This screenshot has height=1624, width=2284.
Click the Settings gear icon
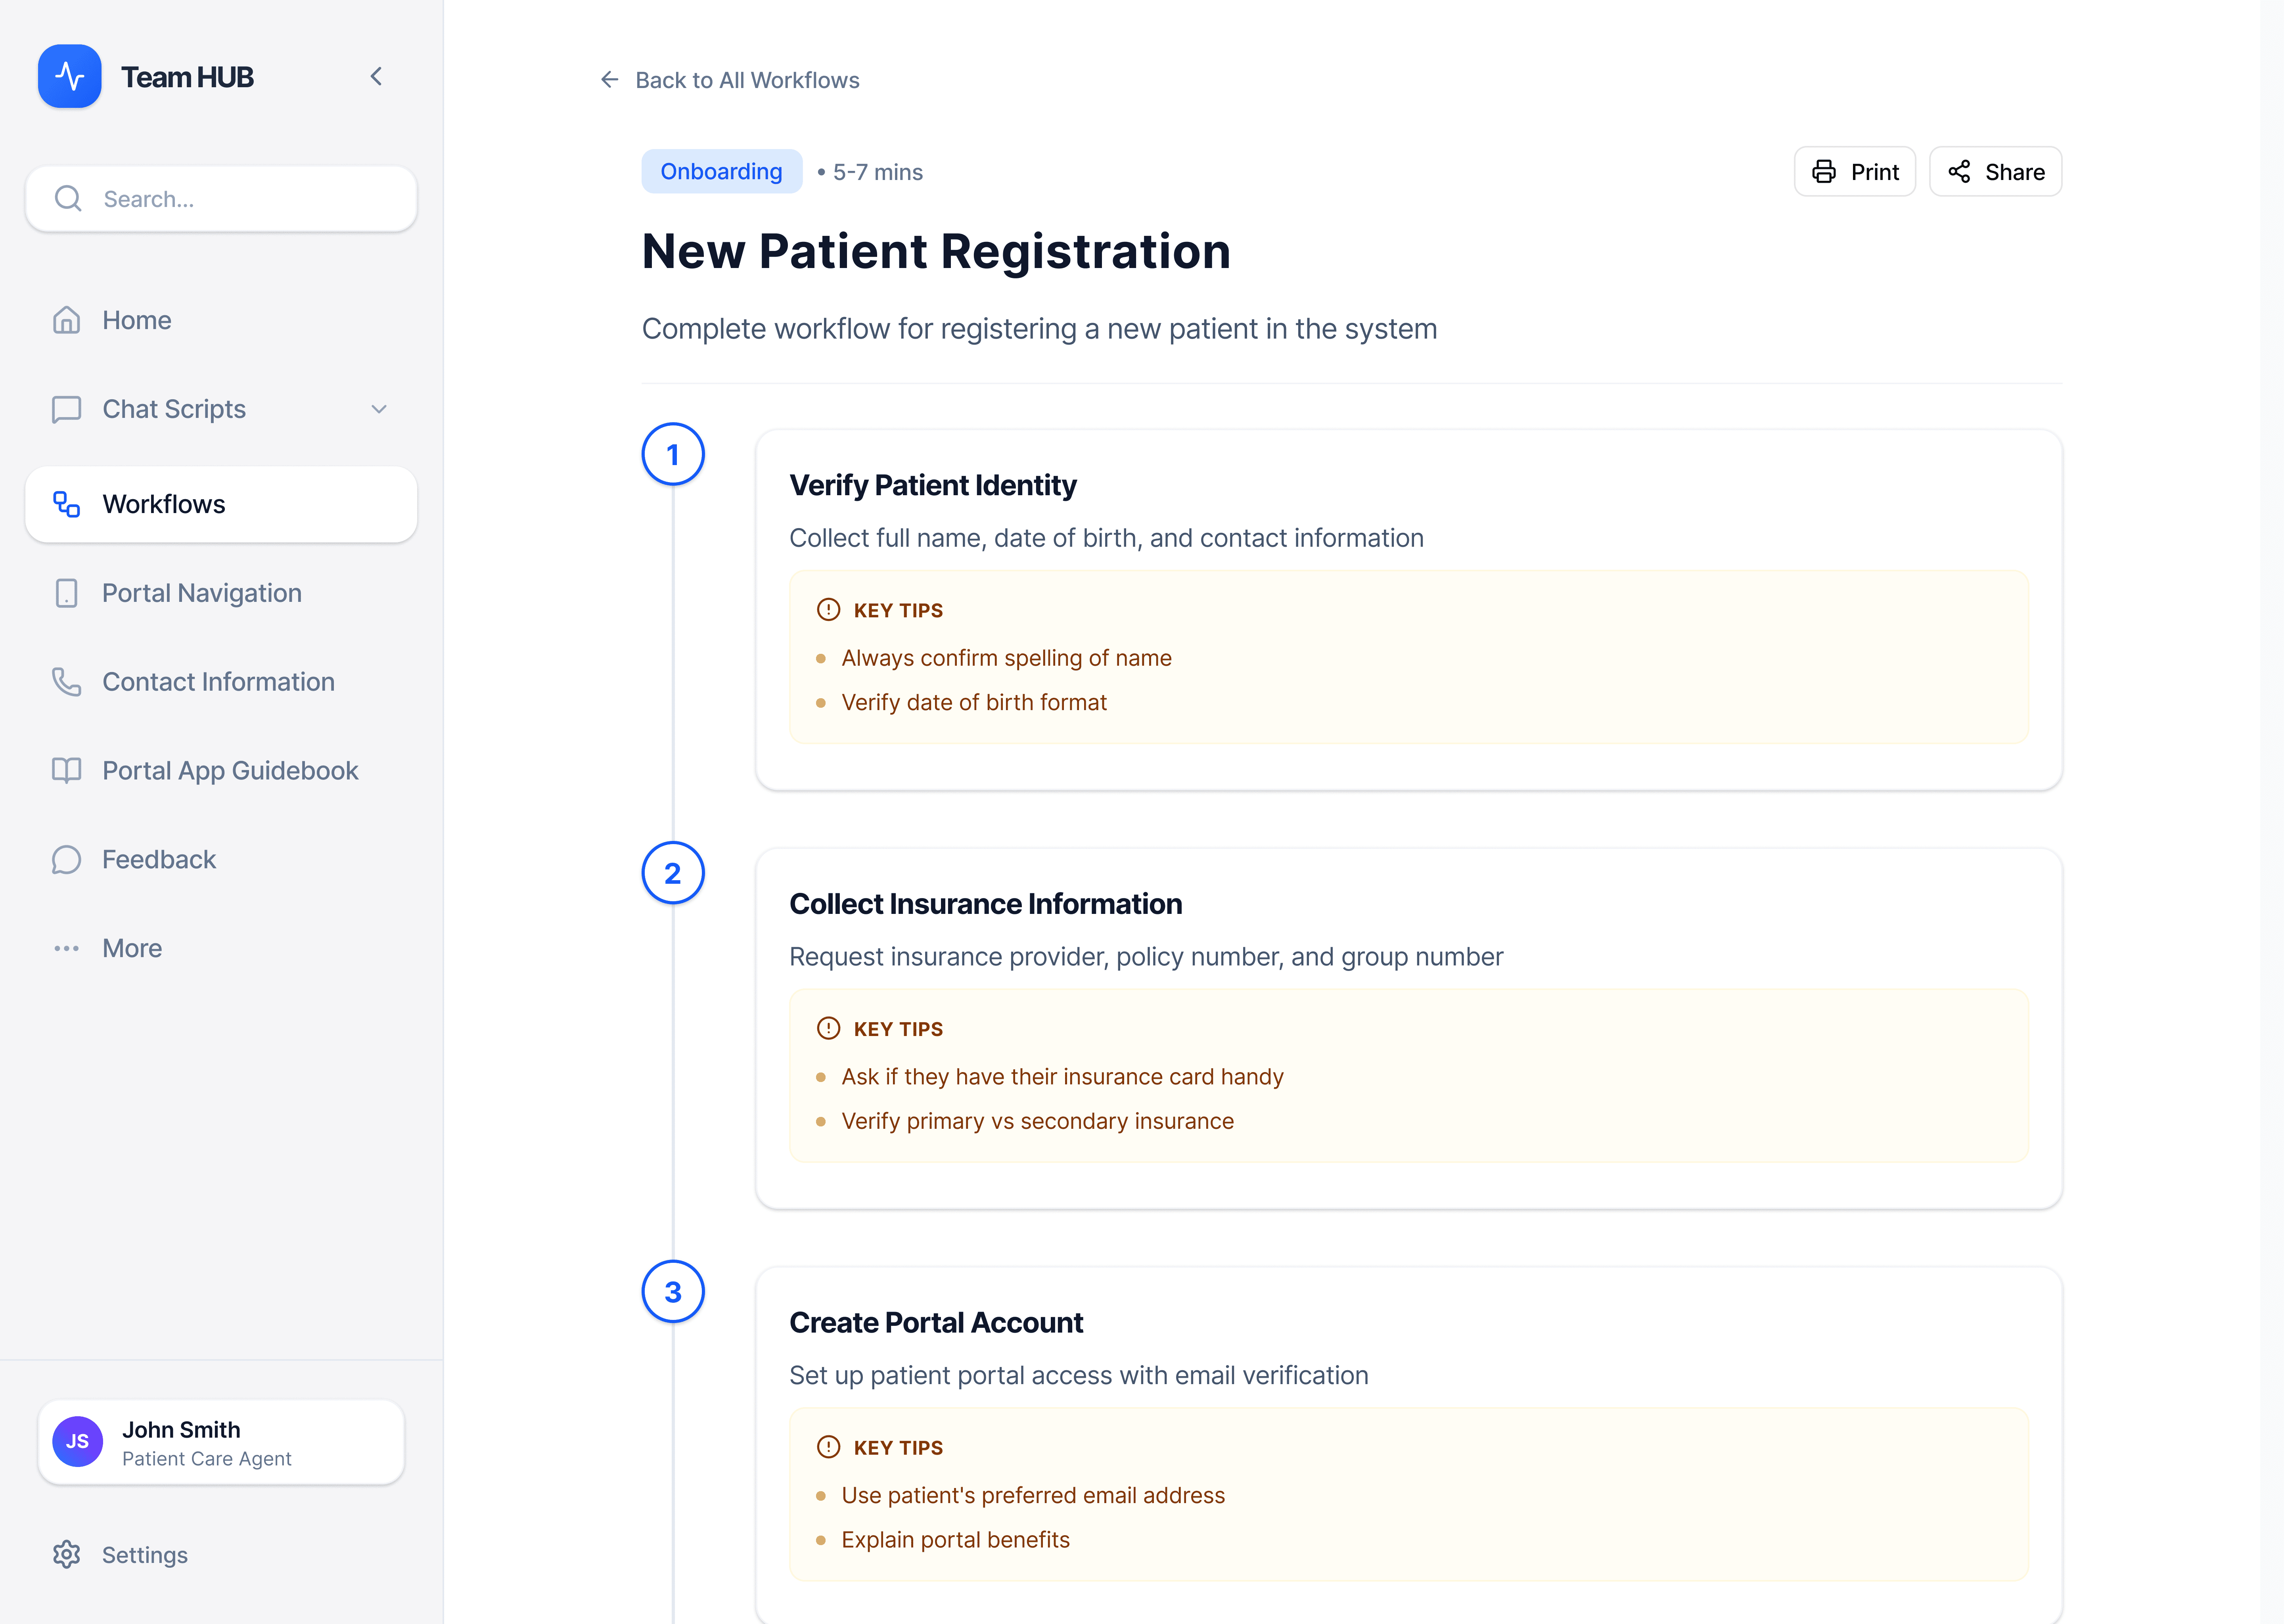click(x=66, y=1554)
